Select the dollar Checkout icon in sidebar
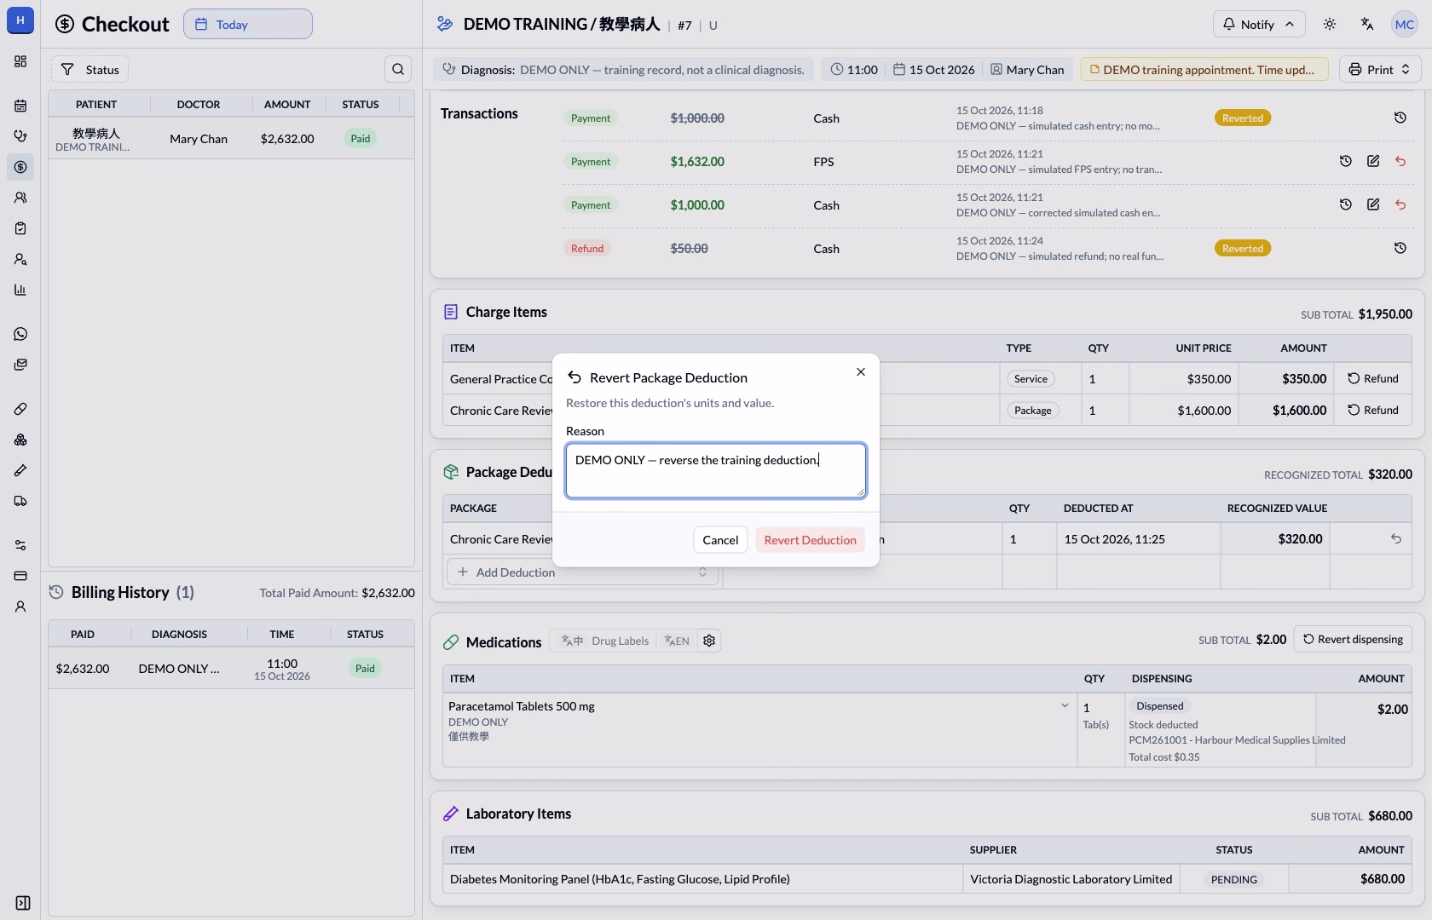Screen dimensions: 1432x920 coord(20,167)
